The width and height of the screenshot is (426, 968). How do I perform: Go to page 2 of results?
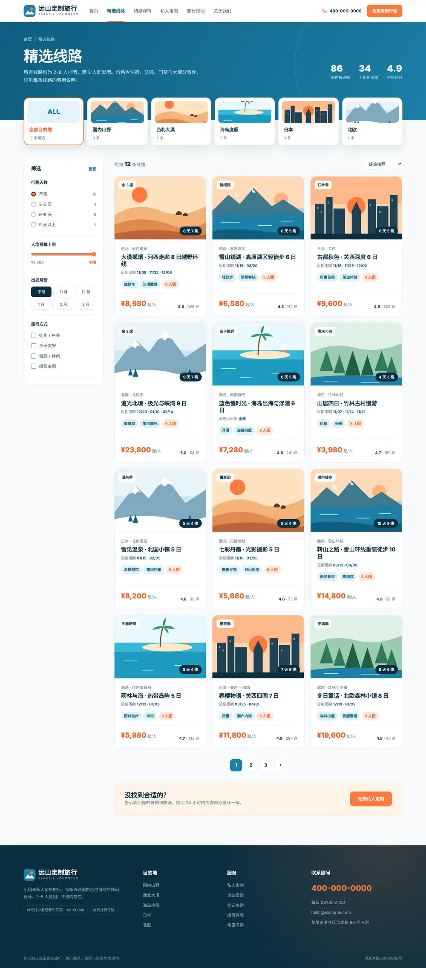[251, 765]
